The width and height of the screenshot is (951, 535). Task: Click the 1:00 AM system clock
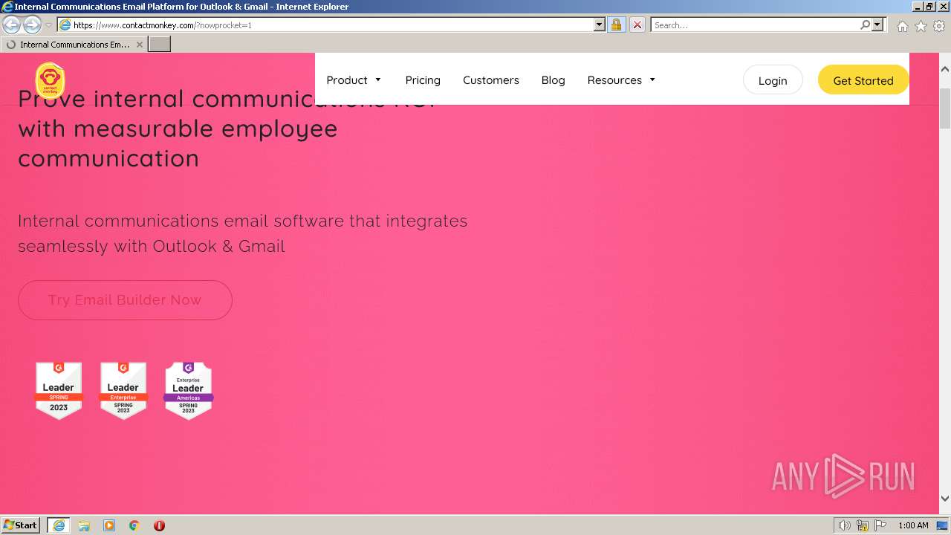click(x=913, y=525)
